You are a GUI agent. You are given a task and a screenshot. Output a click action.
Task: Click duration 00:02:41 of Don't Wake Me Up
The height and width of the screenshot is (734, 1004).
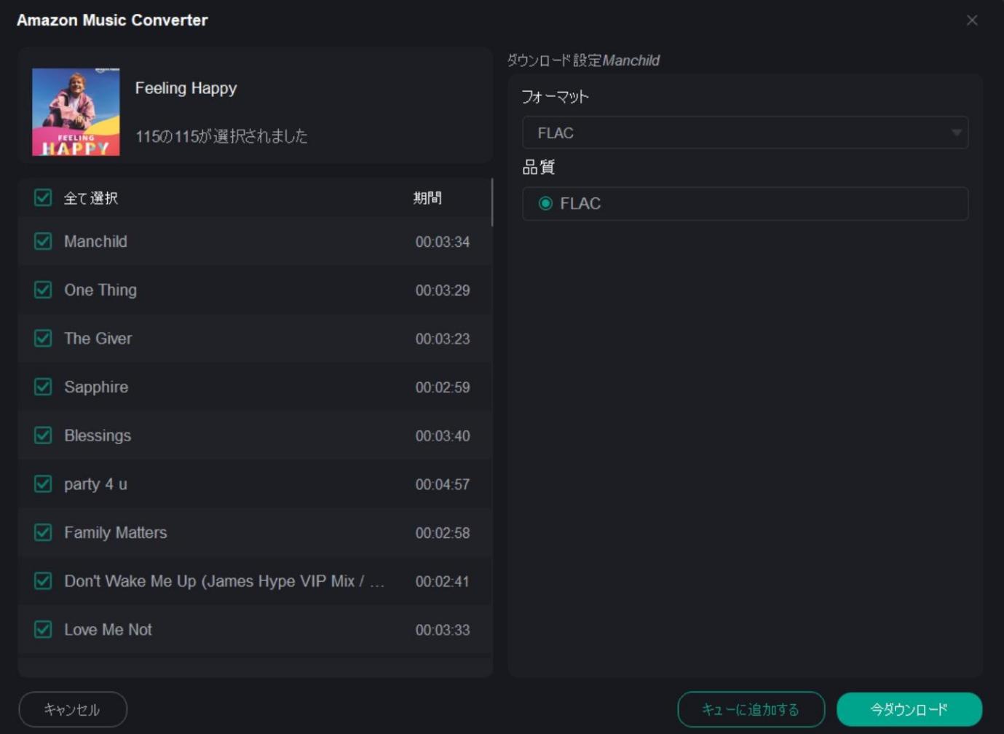[443, 582]
